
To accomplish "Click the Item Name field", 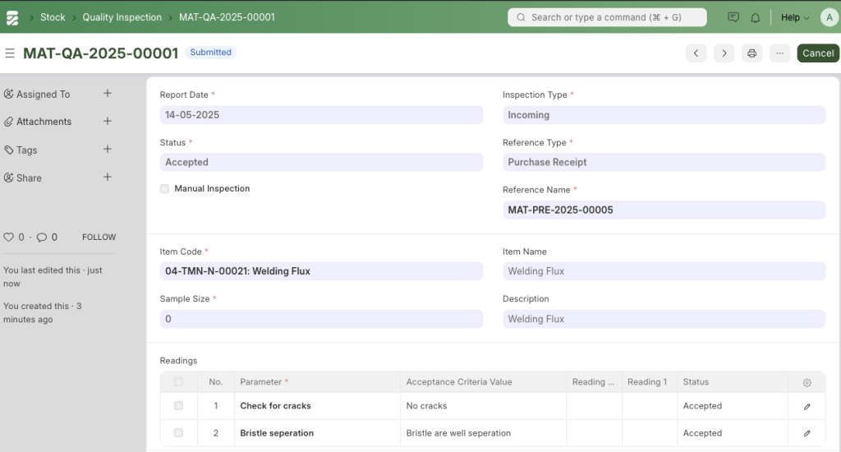I will [x=664, y=271].
